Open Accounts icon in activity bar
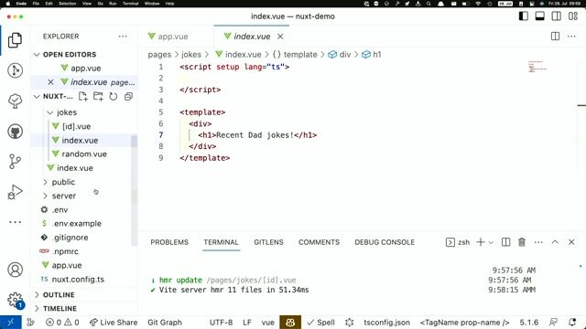 click(x=15, y=270)
